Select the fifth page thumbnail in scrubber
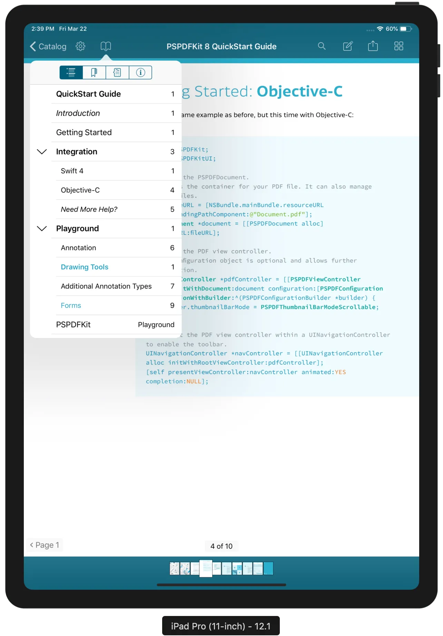 (x=217, y=568)
